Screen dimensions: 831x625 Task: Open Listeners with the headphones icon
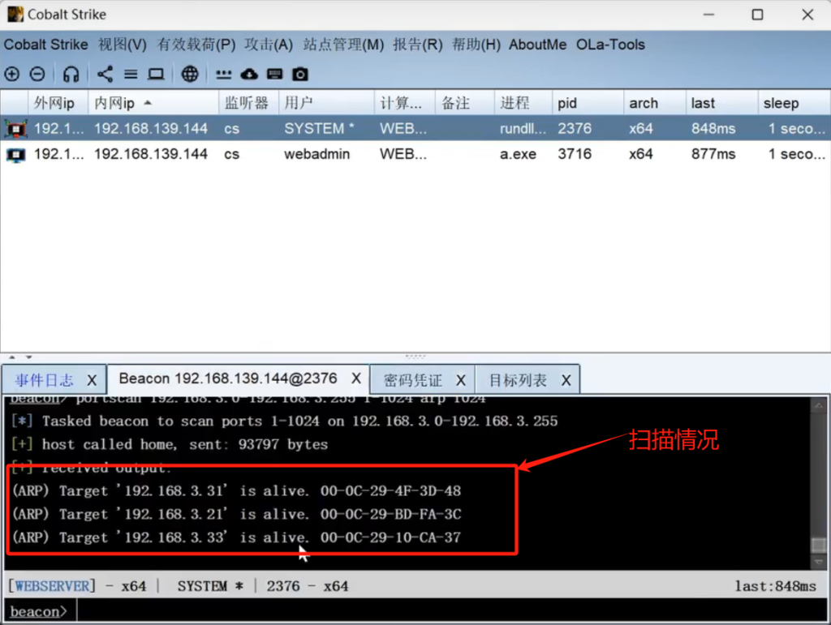[71, 74]
